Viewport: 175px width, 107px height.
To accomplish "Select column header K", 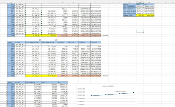I will pos(112,2).
